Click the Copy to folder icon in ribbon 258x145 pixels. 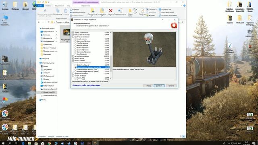click(102, 11)
